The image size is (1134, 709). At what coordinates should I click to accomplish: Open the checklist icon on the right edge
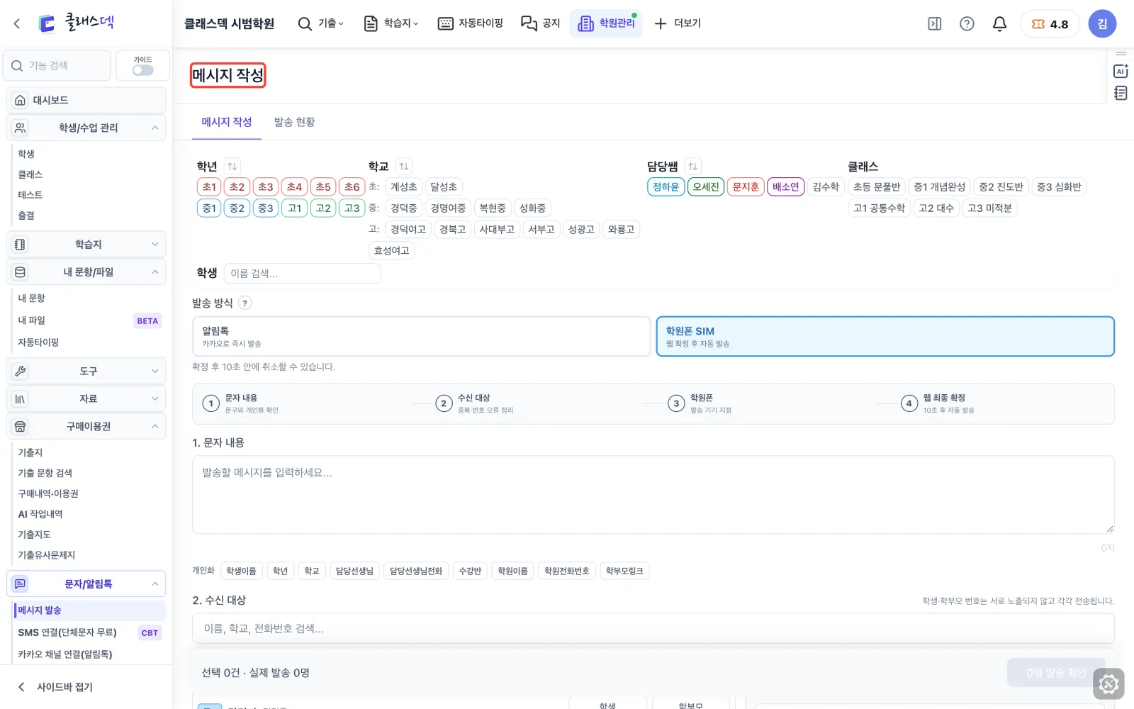click(1121, 93)
